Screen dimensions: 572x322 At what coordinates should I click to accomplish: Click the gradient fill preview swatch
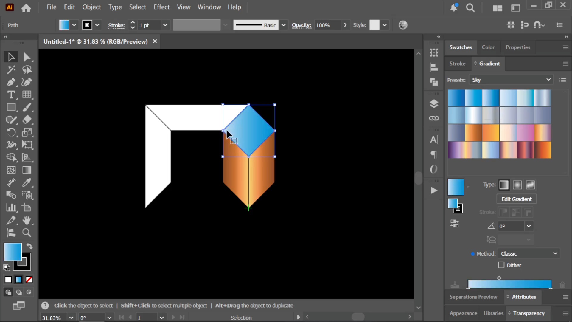click(456, 187)
